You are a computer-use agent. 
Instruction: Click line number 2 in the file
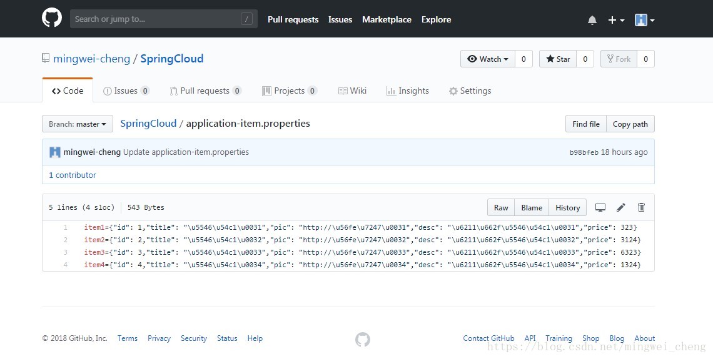(66, 240)
